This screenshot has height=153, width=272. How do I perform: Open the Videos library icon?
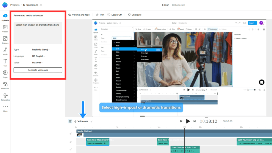5,28
